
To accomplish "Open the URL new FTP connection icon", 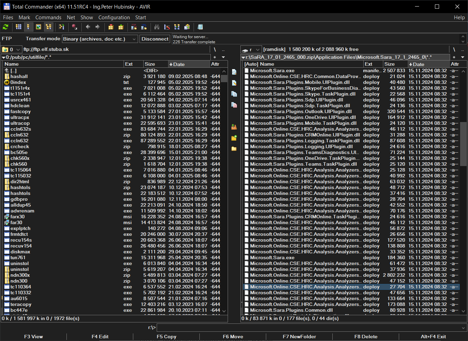I will [x=144, y=27].
